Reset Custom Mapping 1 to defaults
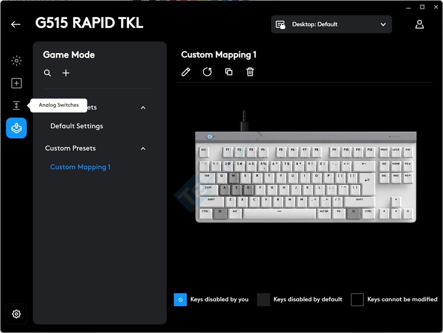 pyautogui.click(x=207, y=72)
